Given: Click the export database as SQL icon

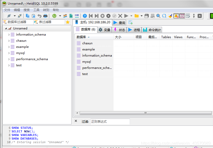Looking at the screenshot, I should pos(77,16).
